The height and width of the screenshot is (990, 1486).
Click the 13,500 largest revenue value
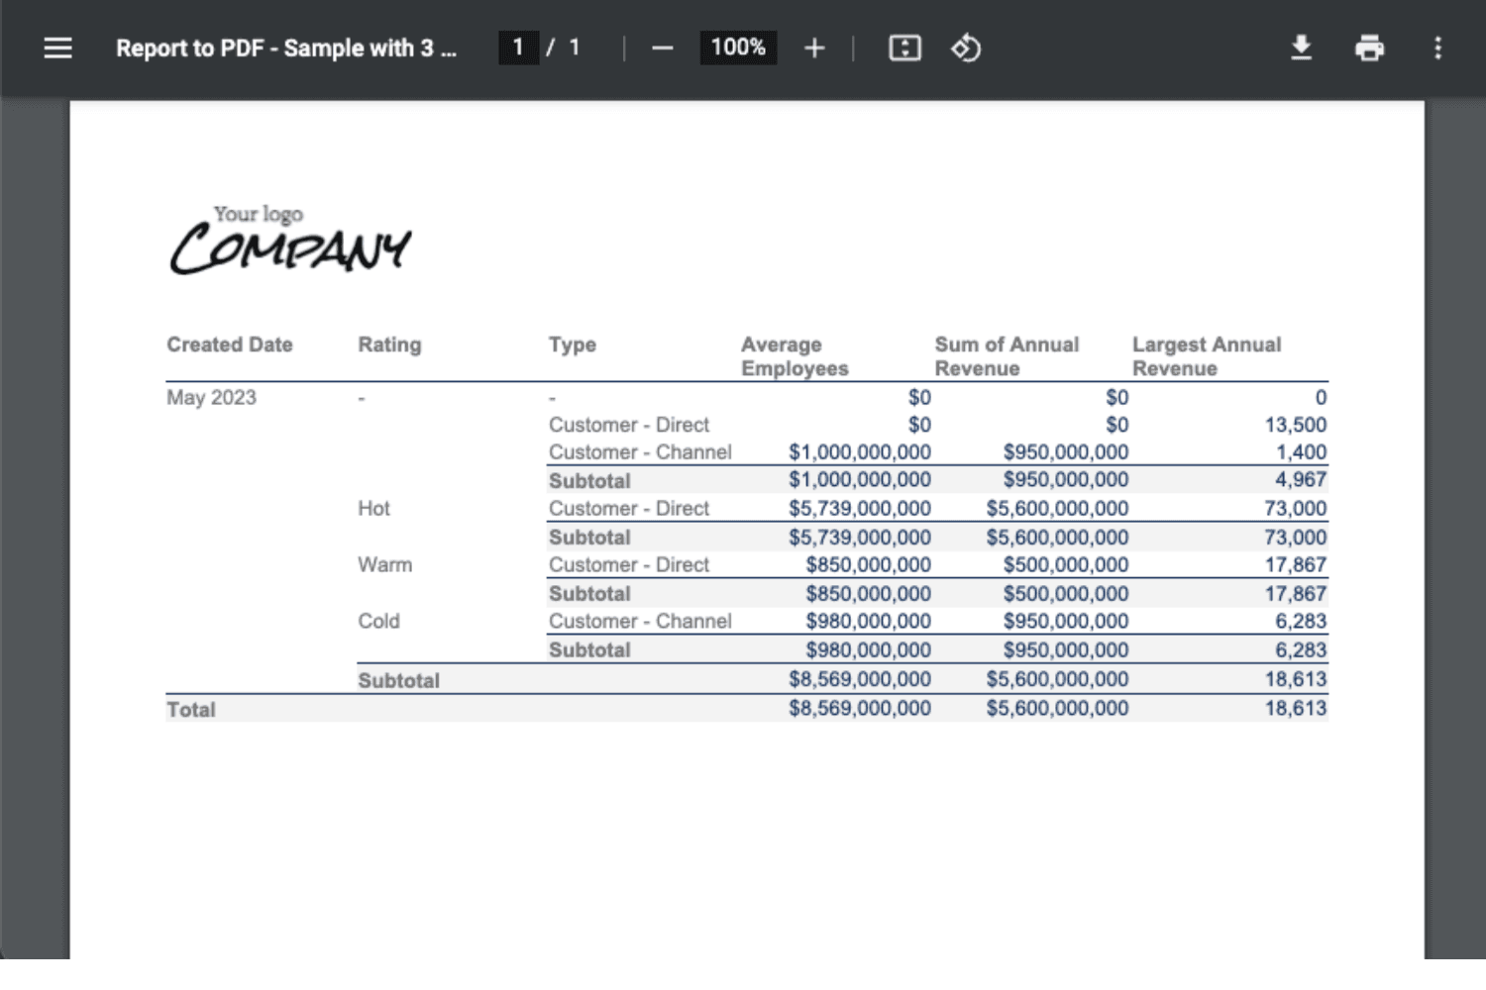click(1295, 425)
